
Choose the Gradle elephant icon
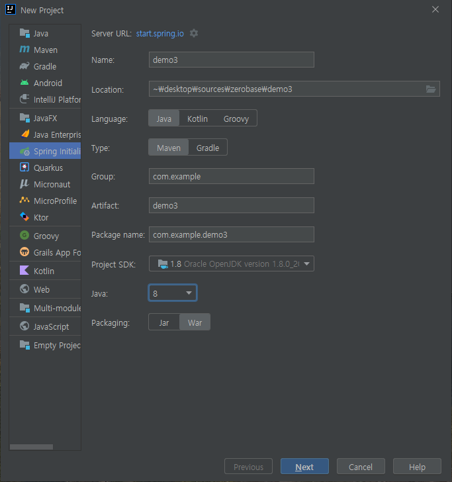pos(24,66)
